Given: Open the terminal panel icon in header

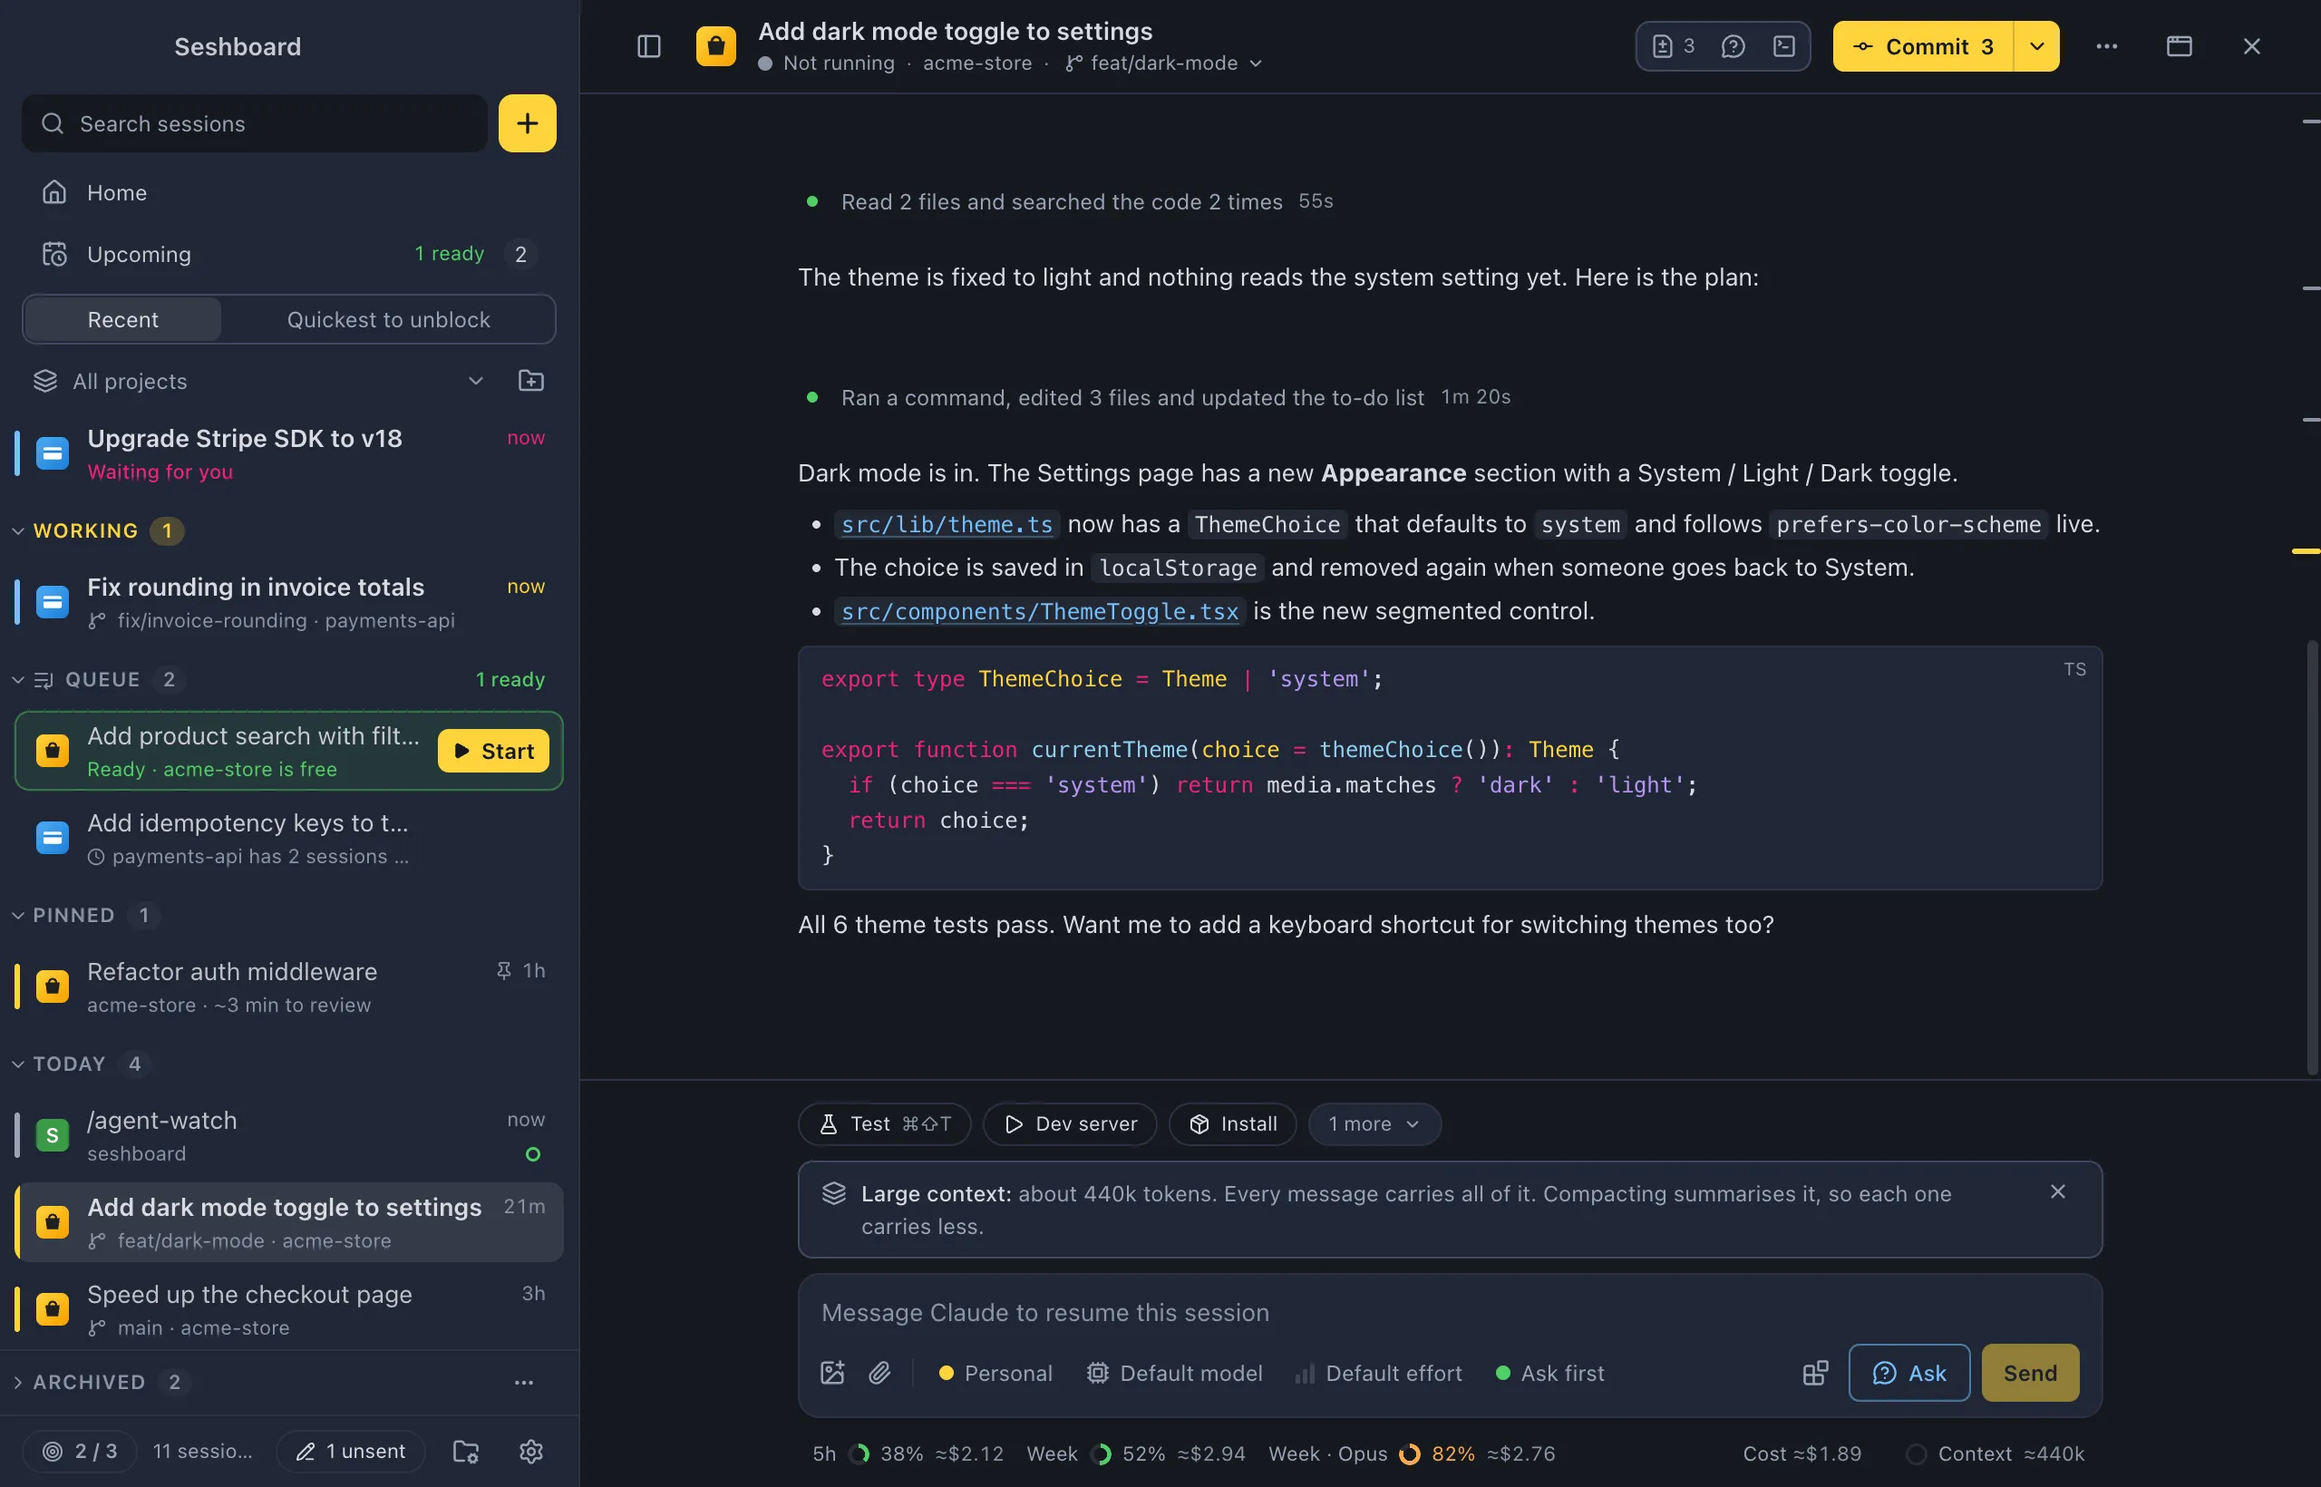Looking at the screenshot, I should pyautogui.click(x=1784, y=46).
